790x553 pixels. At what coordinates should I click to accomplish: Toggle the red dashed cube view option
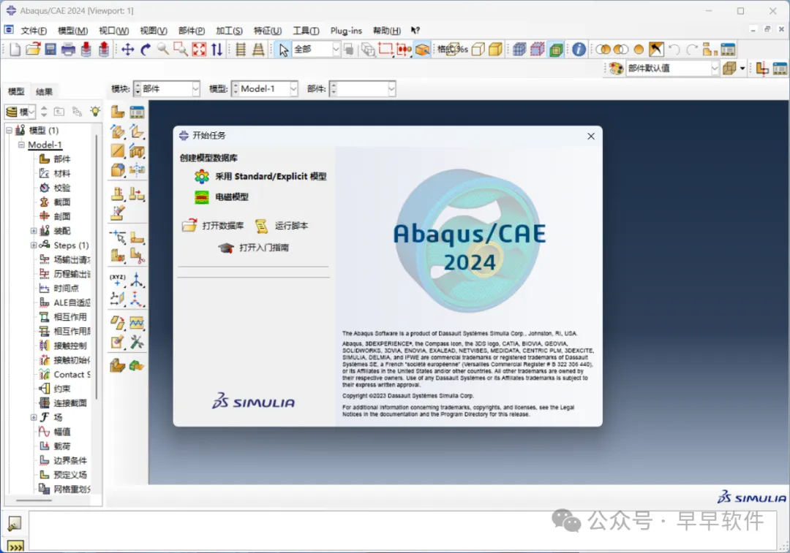click(538, 50)
